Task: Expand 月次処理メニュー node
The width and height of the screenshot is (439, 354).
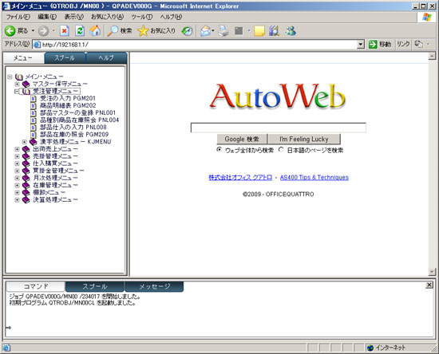Action: tap(17, 178)
